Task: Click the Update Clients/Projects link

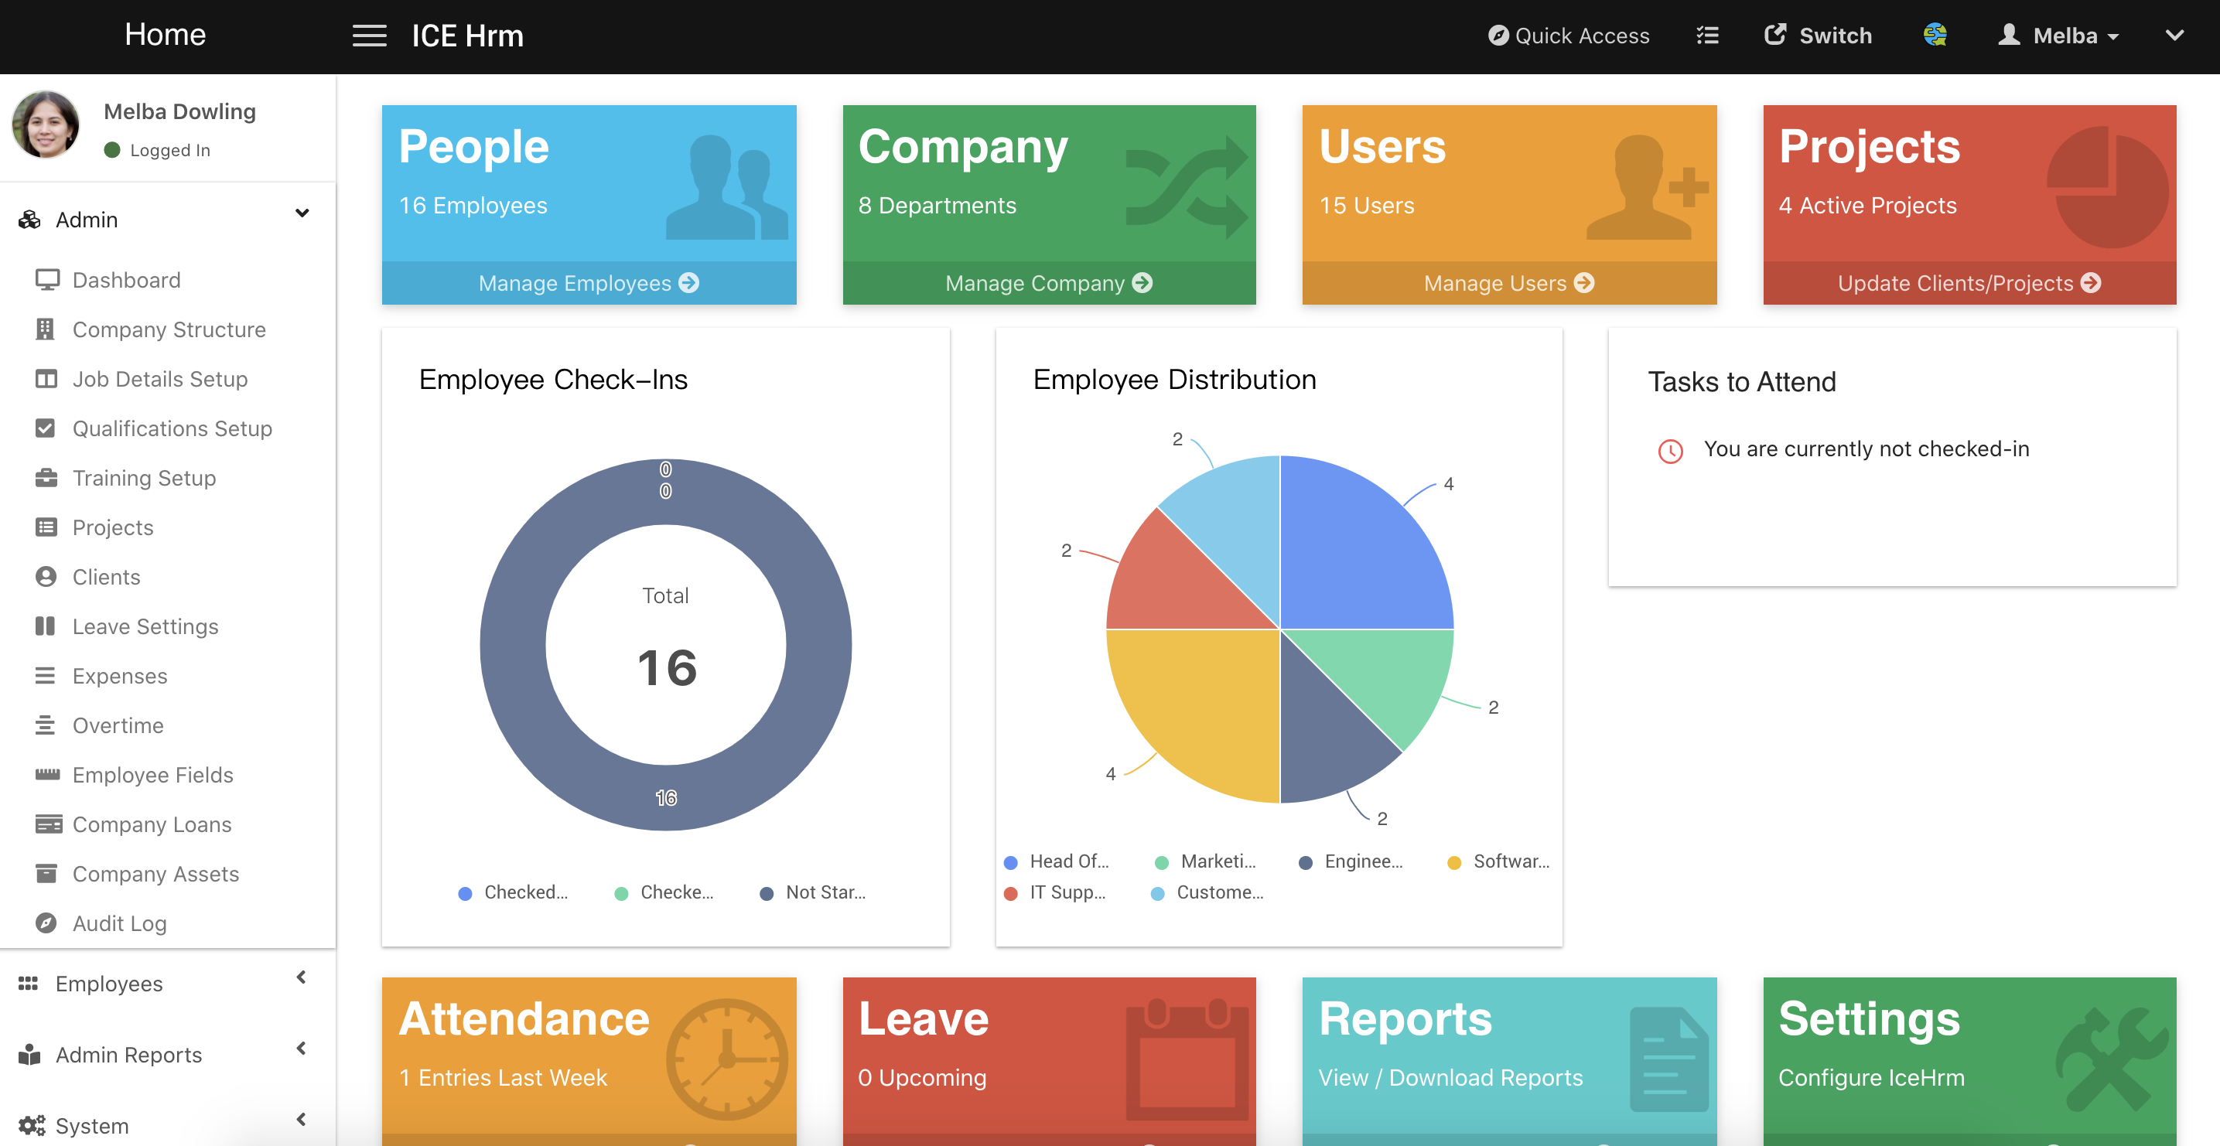Action: click(1968, 282)
